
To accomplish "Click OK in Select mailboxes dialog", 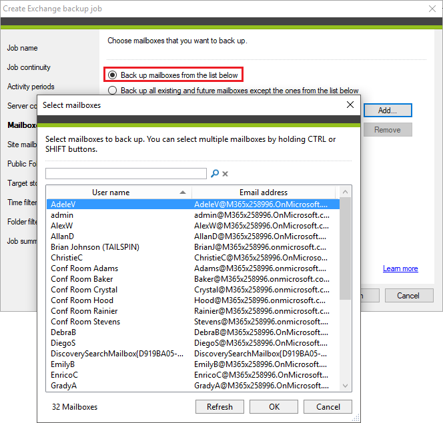I will 274,406.
